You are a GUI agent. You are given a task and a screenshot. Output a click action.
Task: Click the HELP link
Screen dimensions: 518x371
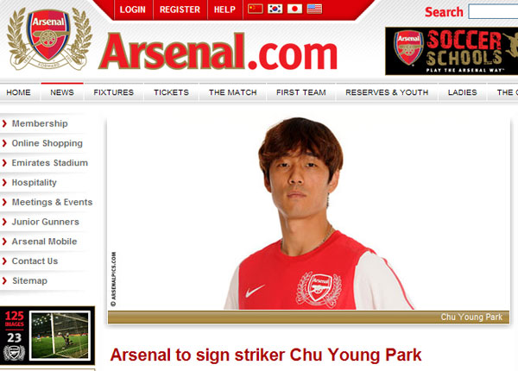tap(224, 9)
